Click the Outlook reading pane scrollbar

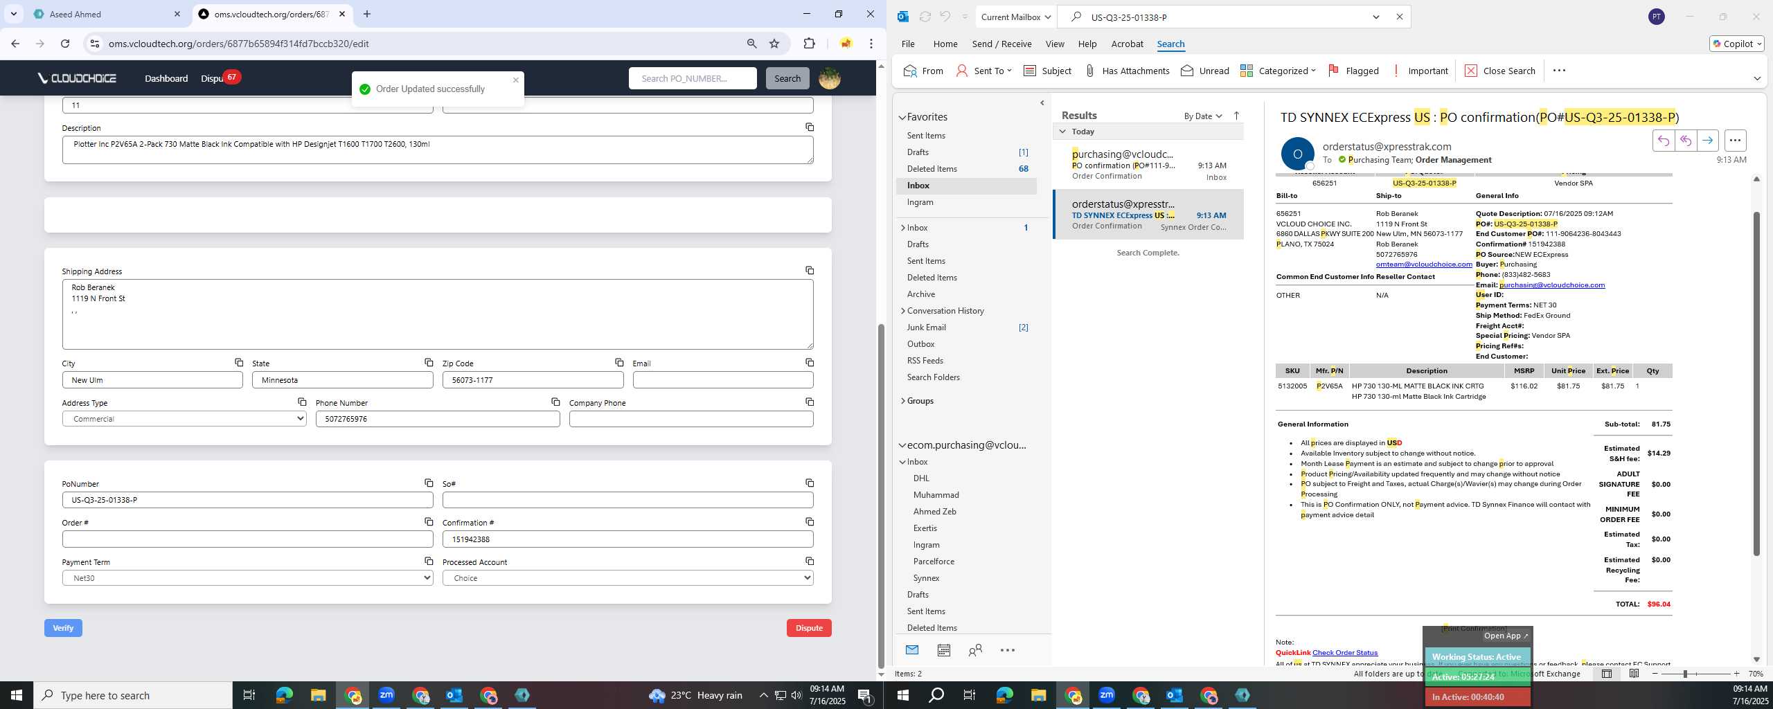point(1756,384)
